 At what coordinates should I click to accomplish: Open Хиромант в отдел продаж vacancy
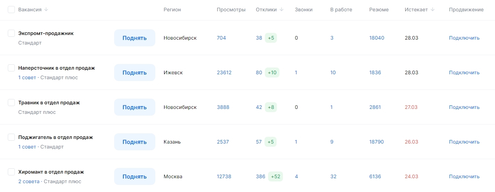[x=51, y=172]
